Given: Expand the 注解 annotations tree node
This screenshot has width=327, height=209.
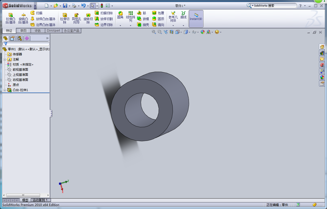Looking at the screenshot, I should (5, 59).
